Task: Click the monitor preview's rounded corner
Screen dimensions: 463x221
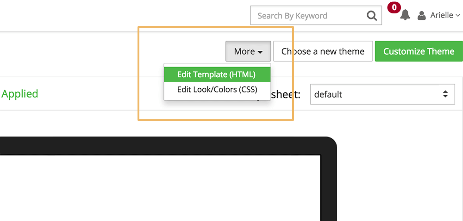Action: [x=330, y=143]
